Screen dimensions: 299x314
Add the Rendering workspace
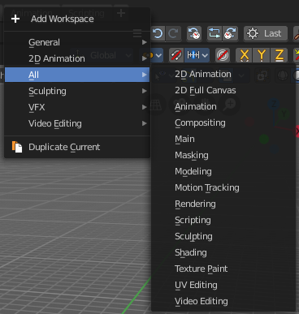click(223, 204)
